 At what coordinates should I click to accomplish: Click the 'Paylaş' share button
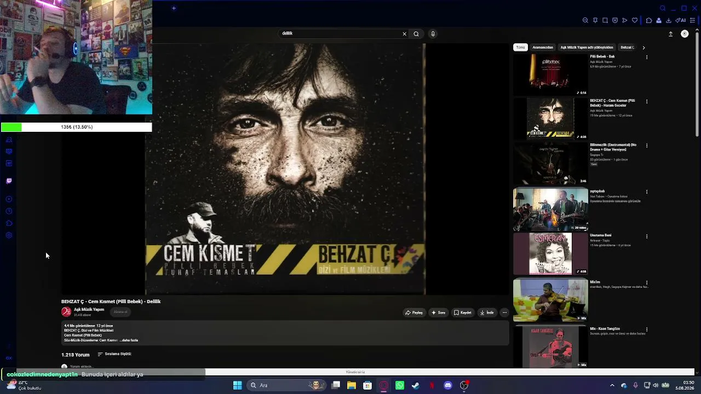pos(414,313)
